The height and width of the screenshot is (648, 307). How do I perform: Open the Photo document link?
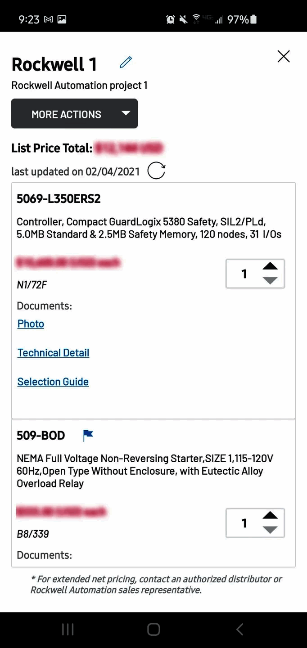(31, 324)
